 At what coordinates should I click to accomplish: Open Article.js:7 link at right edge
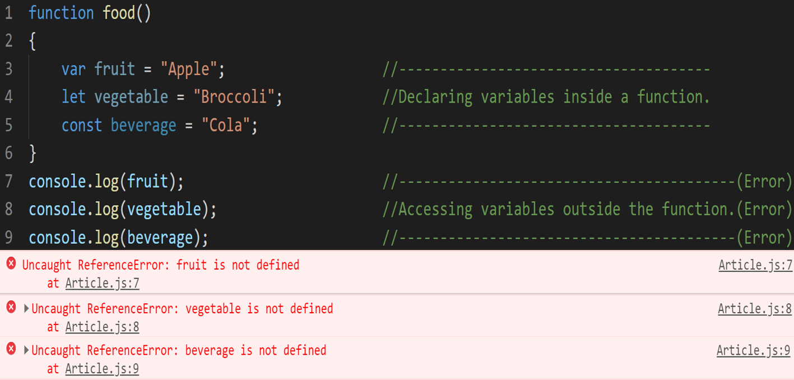tap(755, 265)
